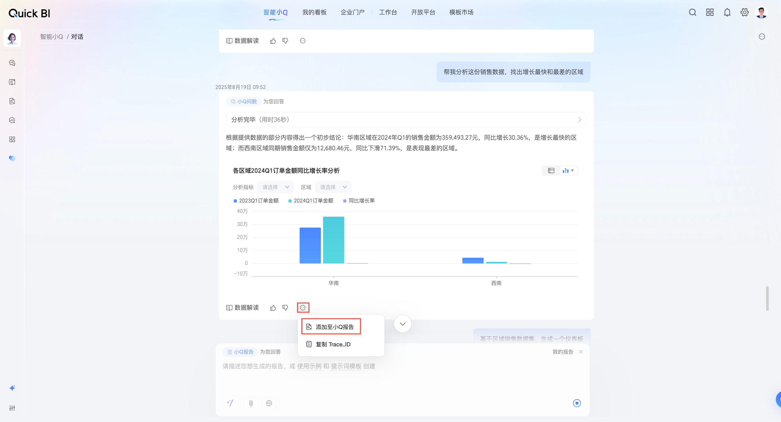Select the assistant avatar in left sidebar
The width and height of the screenshot is (781, 422).
[x=12, y=38]
